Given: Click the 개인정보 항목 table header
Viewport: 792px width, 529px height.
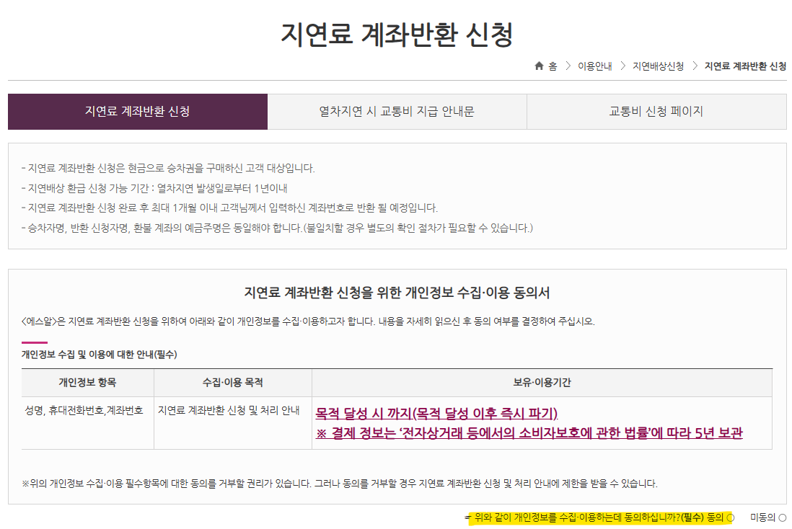Looking at the screenshot, I should click(87, 383).
